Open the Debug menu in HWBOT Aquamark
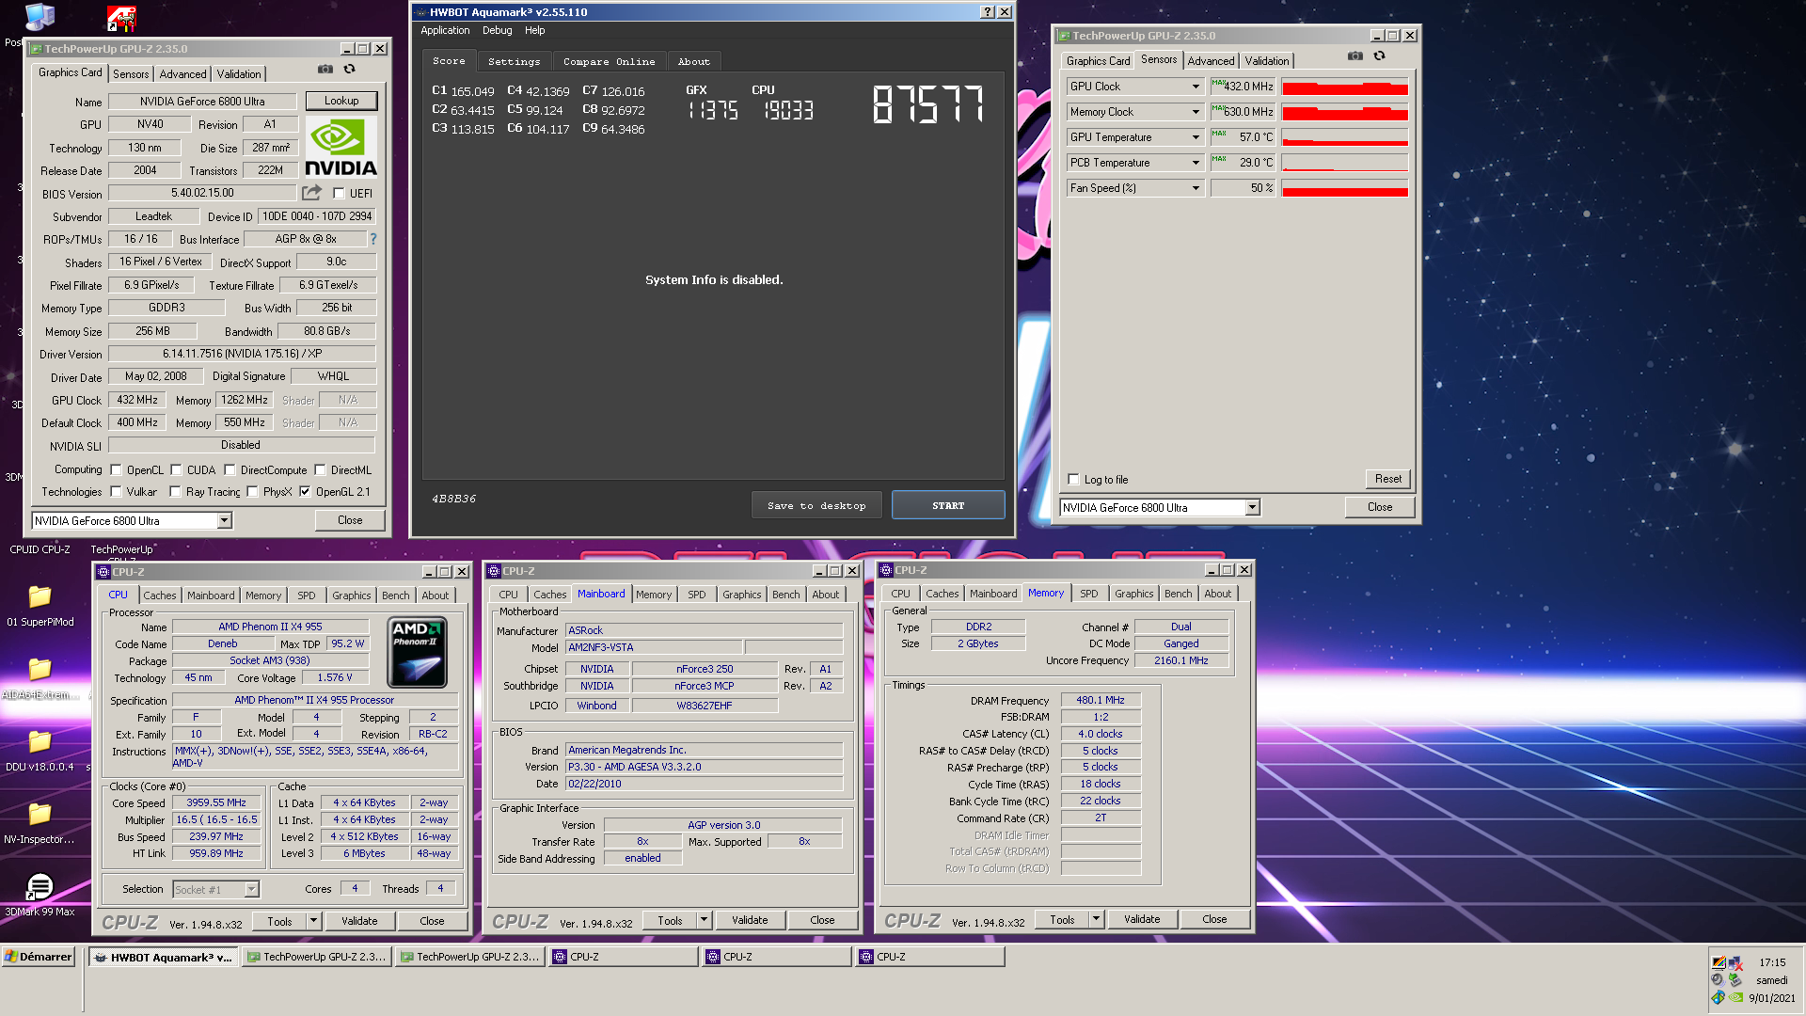This screenshot has height=1016, width=1806. coord(498,30)
